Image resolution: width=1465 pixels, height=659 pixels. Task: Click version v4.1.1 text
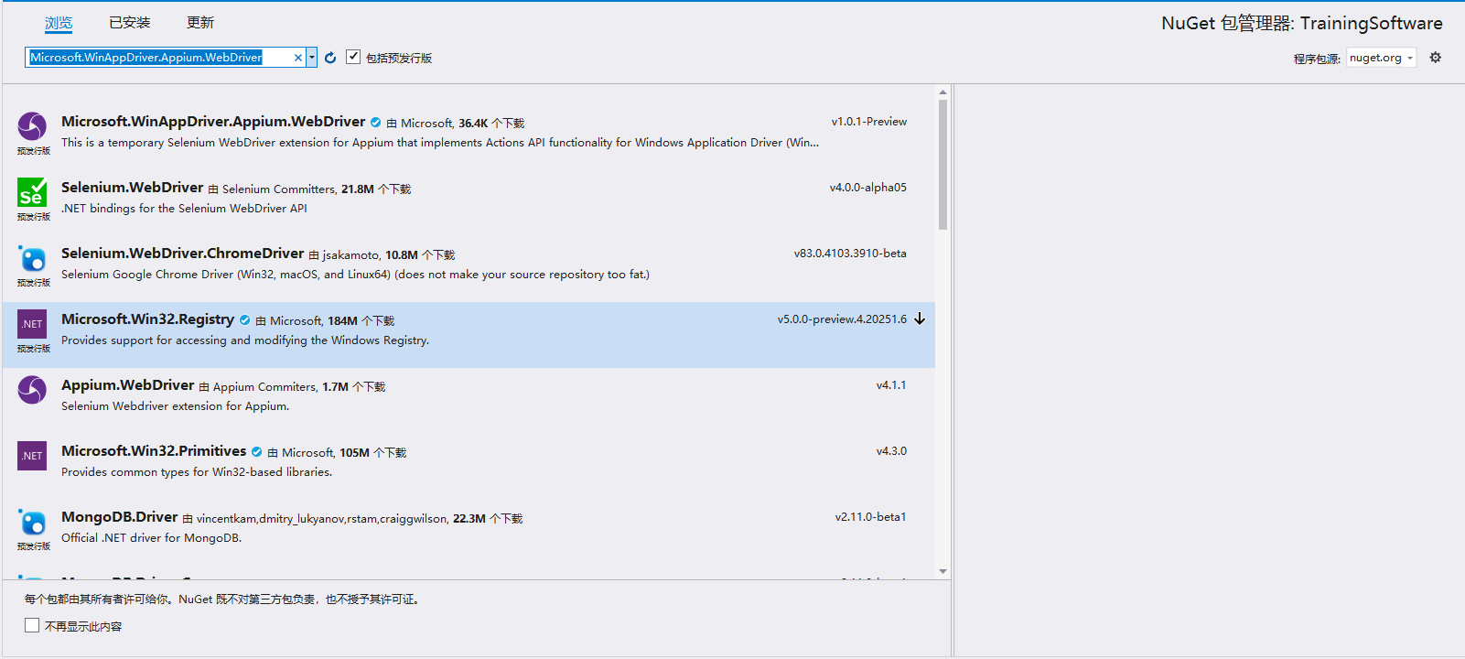coord(891,385)
